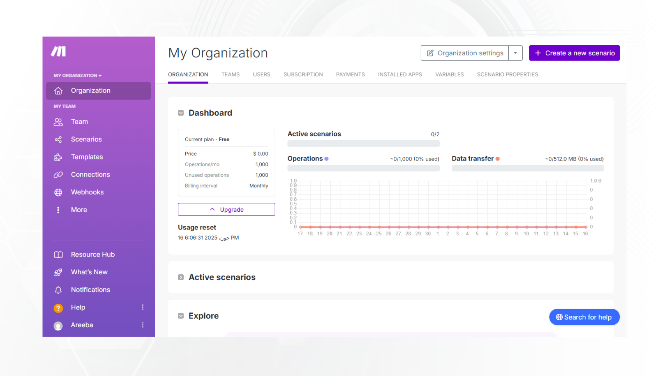This screenshot has height=376, width=669.
Task: Open Notifications via the bell icon
Action: (x=58, y=290)
